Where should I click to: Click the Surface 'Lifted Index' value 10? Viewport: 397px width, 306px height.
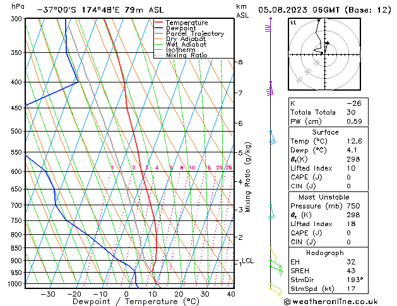351,168
